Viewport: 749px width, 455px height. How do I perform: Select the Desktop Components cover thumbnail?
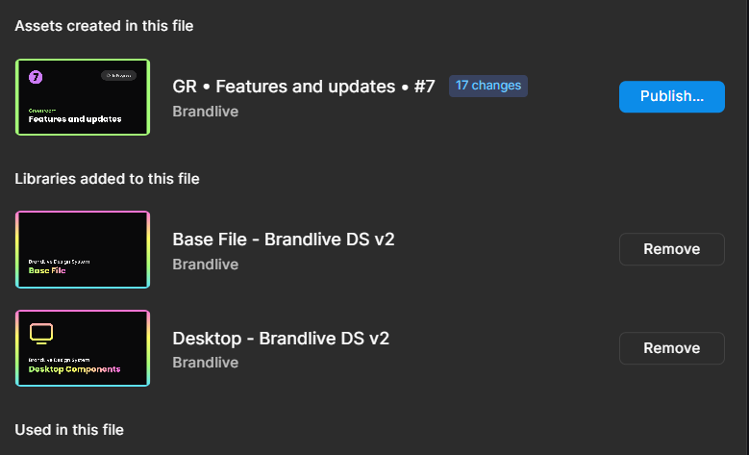click(83, 348)
